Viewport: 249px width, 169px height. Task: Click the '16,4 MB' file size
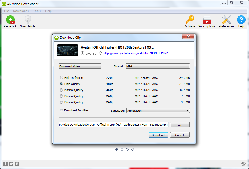click(185, 90)
